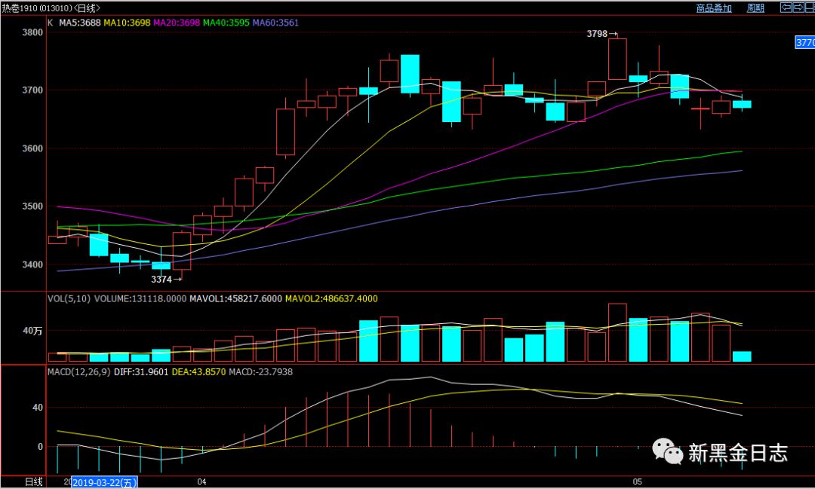Click the 日线 period label at bottom-left
This screenshot has height=489, width=815.
click(x=34, y=481)
